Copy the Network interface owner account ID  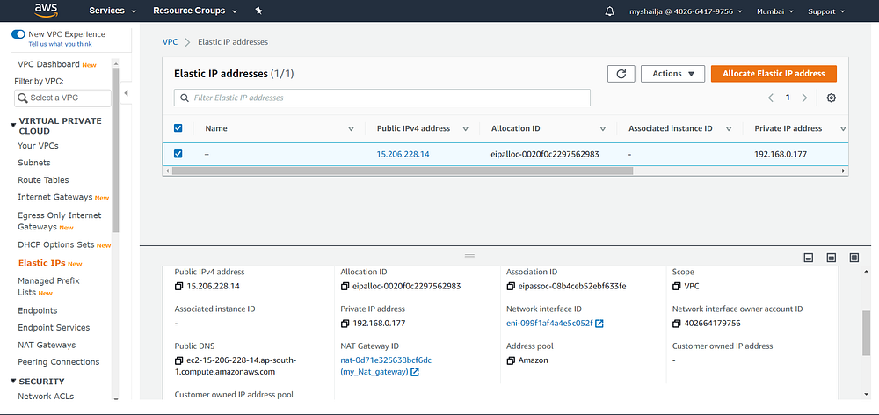677,324
